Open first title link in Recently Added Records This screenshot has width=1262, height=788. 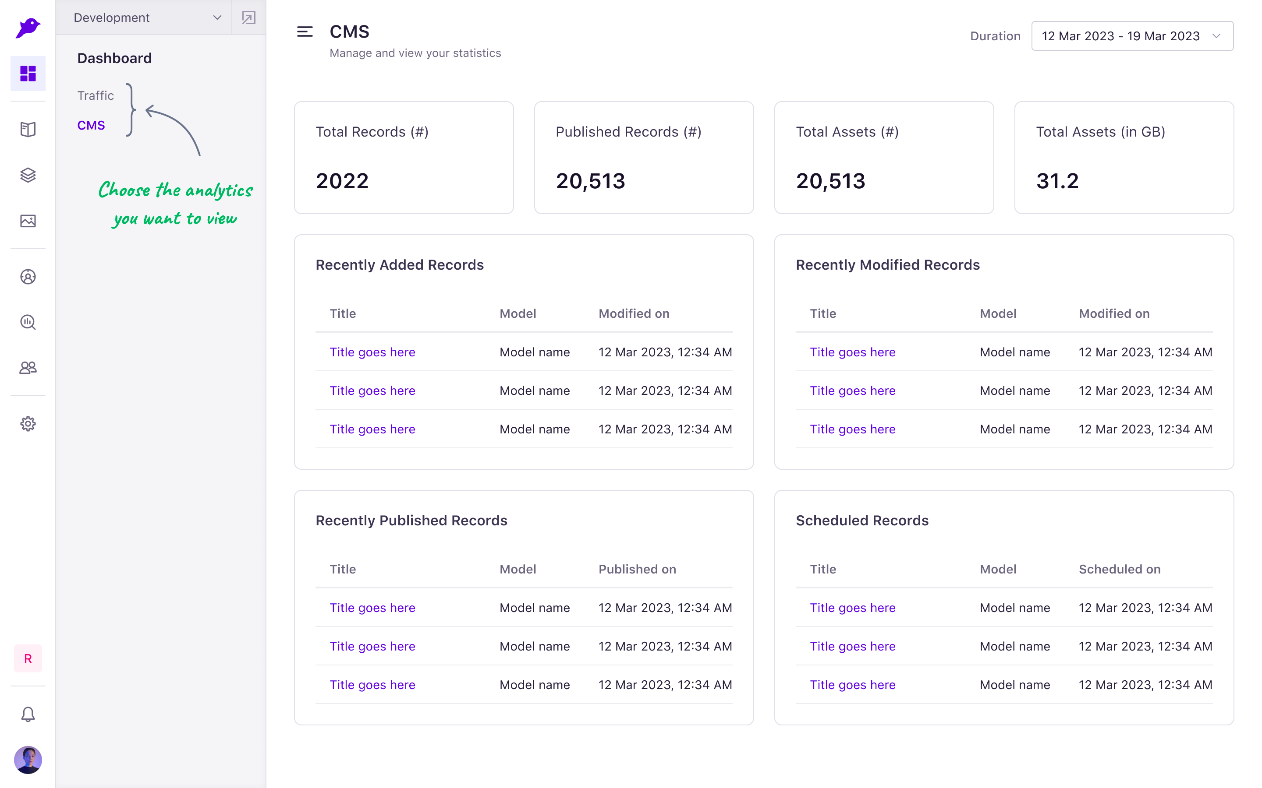click(x=372, y=352)
